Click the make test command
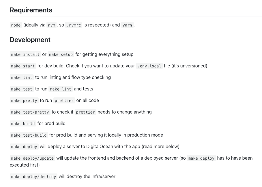 (22, 89)
